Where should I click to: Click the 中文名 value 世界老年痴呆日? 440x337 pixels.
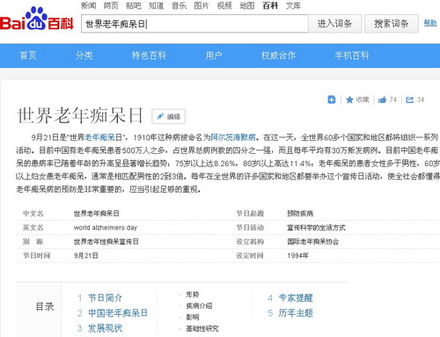coord(97,214)
